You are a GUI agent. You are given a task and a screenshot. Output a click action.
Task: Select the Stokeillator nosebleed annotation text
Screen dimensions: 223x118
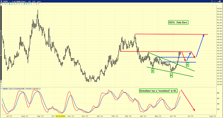158,91
